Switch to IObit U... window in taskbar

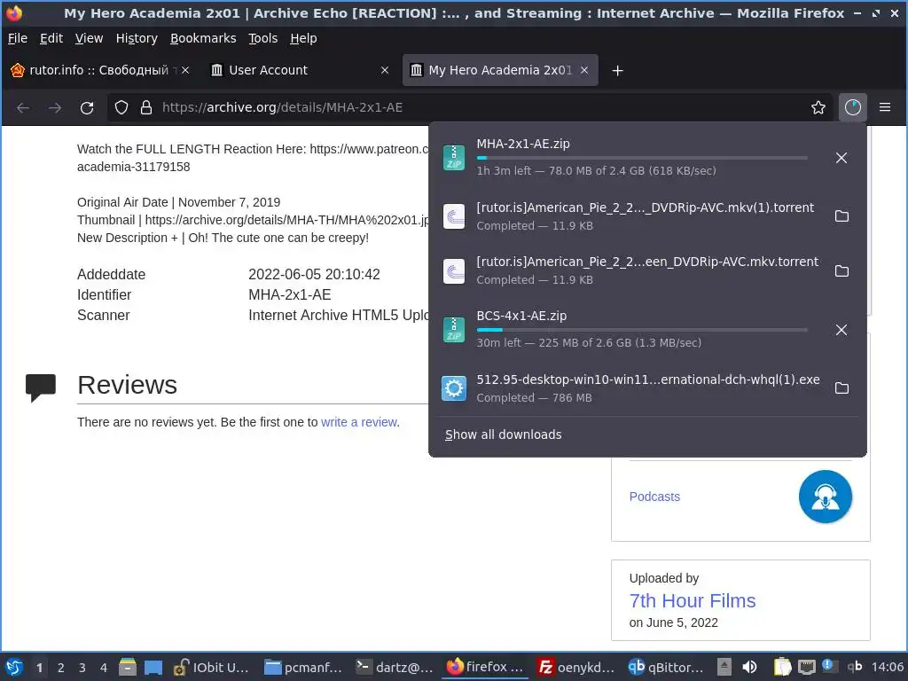pyautogui.click(x=211, y=667)
